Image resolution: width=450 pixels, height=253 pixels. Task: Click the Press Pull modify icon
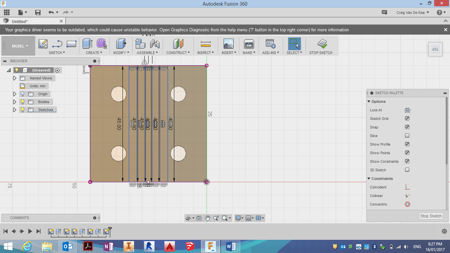(x=121, y=43)
